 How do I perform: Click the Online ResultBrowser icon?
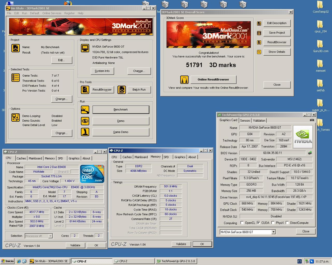[x=184, y=79]
